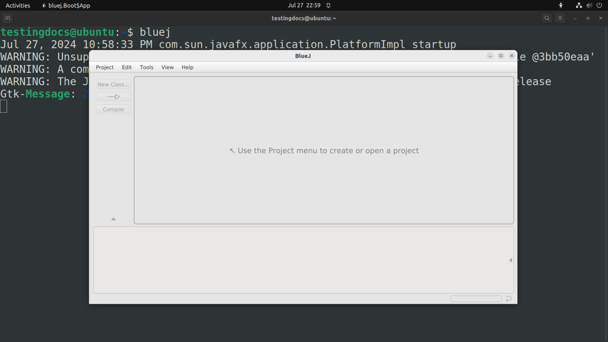Select the inheritance arrow tool in BlueJ
The image size is (608, 342).
(x=113, y=97)
